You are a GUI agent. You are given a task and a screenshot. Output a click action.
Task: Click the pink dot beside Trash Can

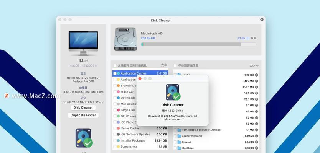pyautogui.click(x=118, y=92)
